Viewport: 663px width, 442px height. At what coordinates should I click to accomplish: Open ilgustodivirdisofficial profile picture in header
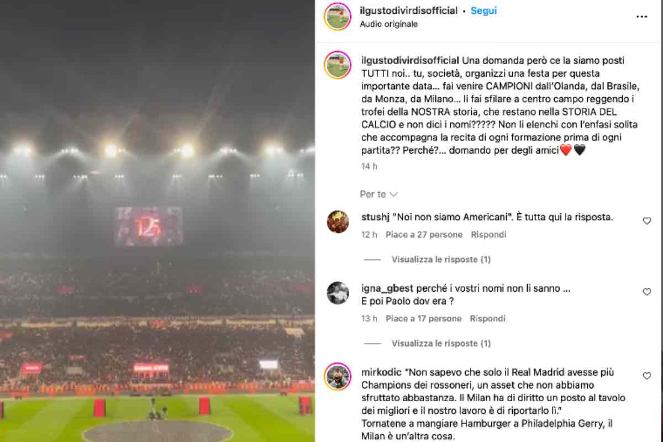[x=338, y=17]
